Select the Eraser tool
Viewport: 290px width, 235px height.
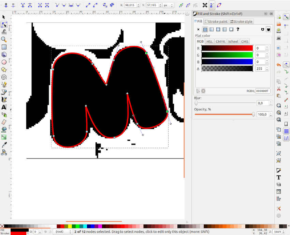click(4, 122)
